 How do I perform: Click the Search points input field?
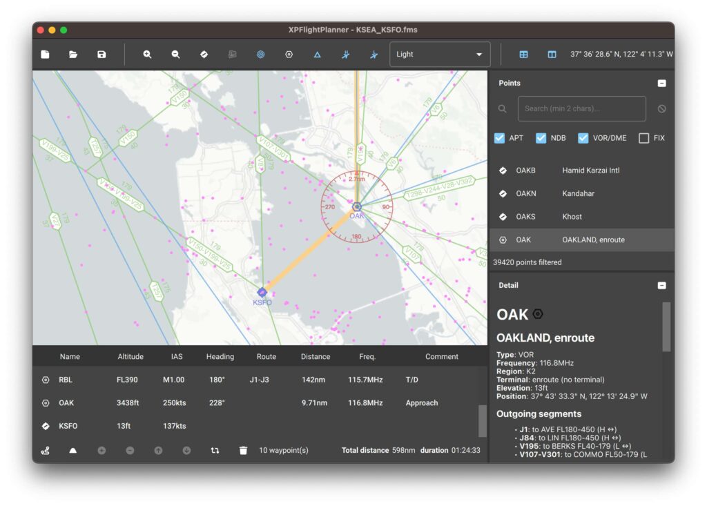581,108
